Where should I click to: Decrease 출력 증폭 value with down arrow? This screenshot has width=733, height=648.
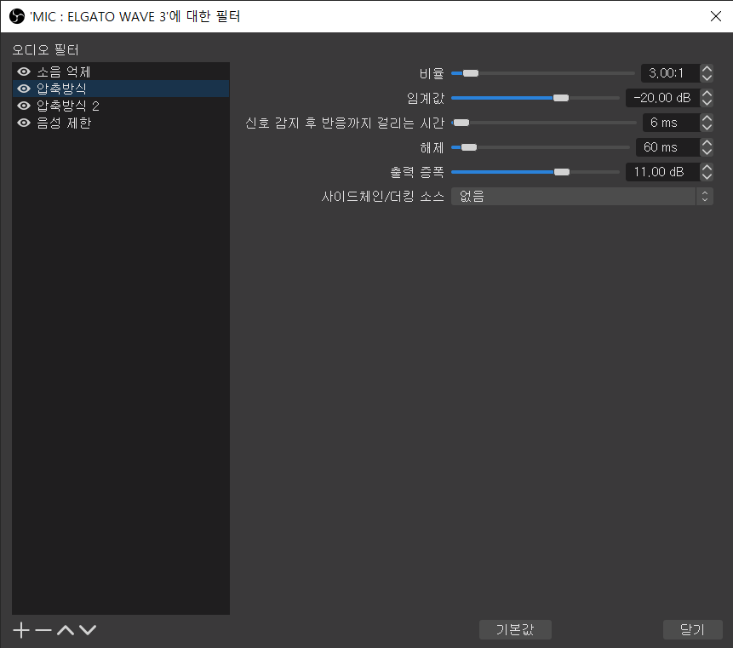pos(707,176)
